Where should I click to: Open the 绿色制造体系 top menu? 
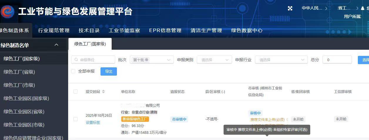pos(14,30)
